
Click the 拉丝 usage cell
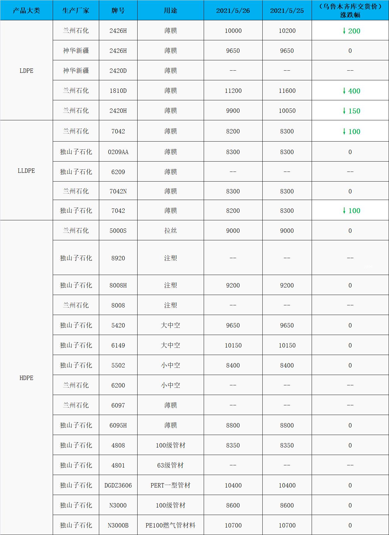pos(170,231)
